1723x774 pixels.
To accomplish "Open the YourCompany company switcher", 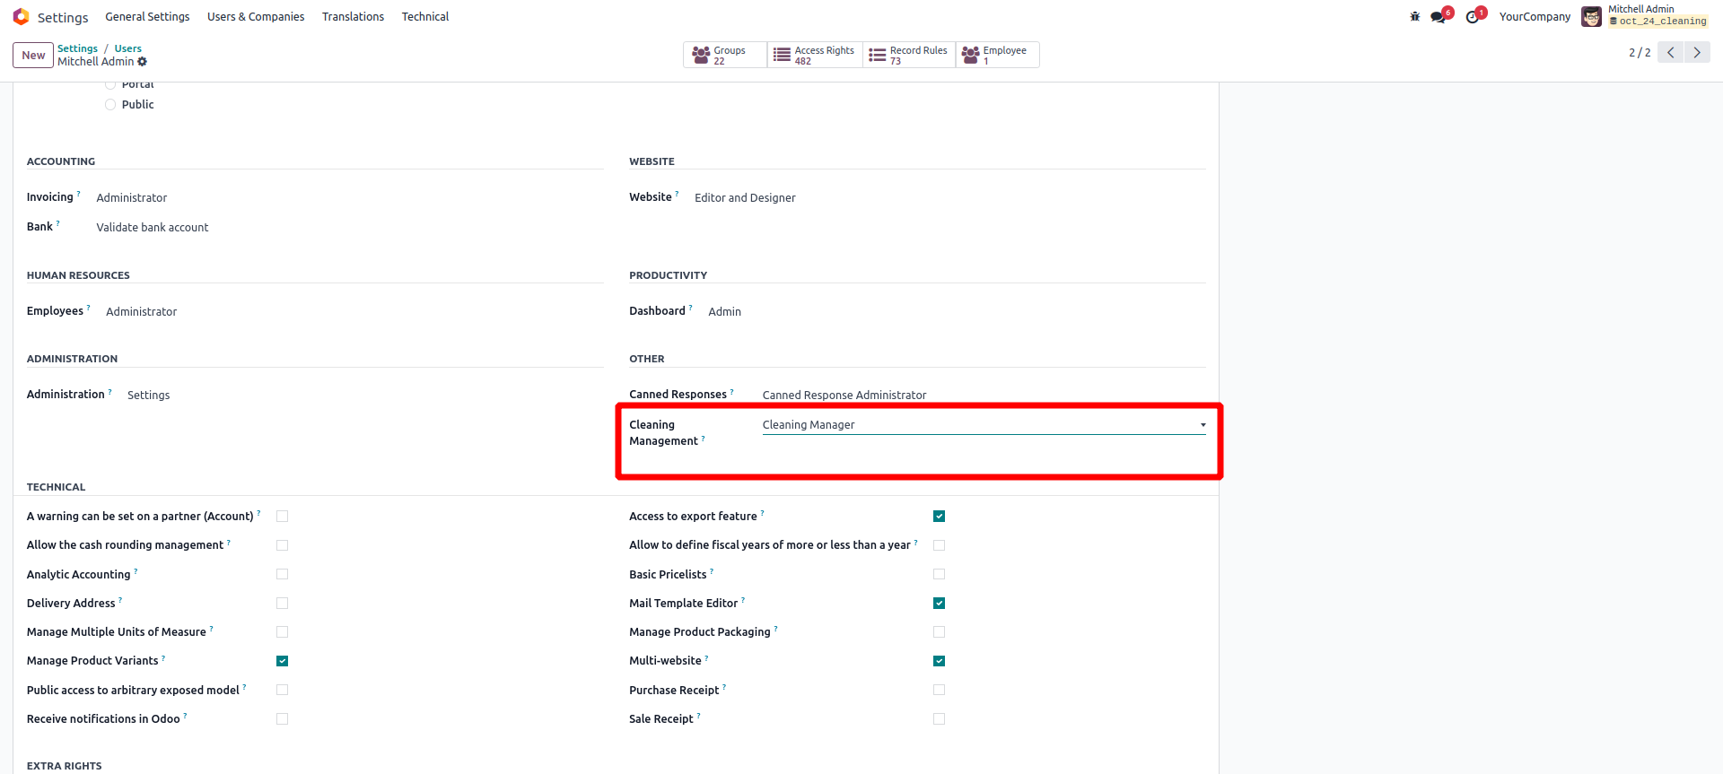I will pyautogui.click(x=1535, y=17).
